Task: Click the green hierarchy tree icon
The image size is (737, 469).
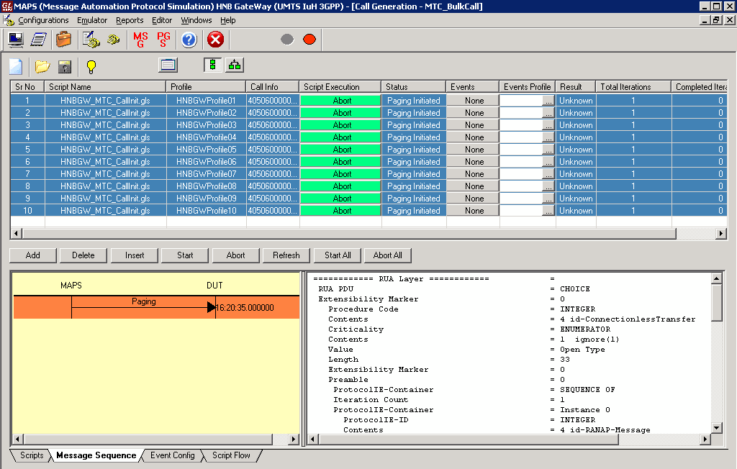Action: [235, 65]
